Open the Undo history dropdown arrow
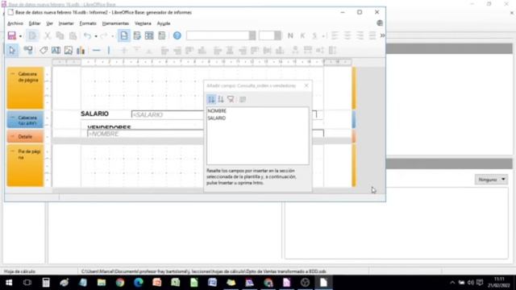 pos(96,35)
